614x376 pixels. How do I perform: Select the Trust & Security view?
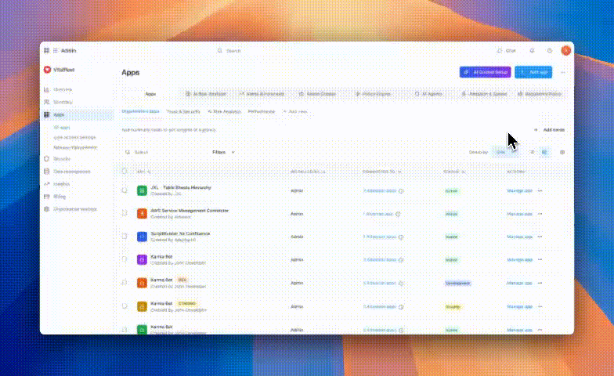(183, 111)
